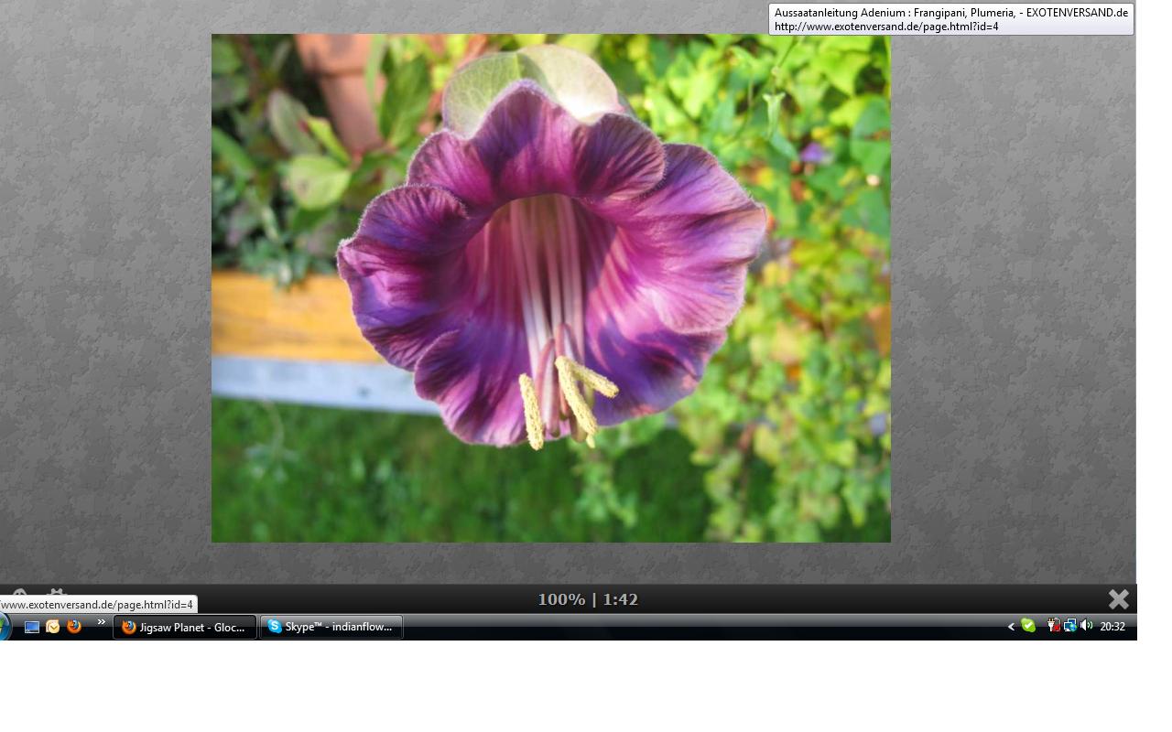Click the green Skype status tray icon
Screen dimensions: 1172x732
pos(1028,626)
